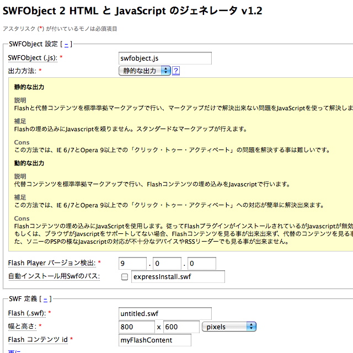This screenshot has width=353, height=353.
Task: Click the SWFObject (.js) label
Action: (33, 58)
